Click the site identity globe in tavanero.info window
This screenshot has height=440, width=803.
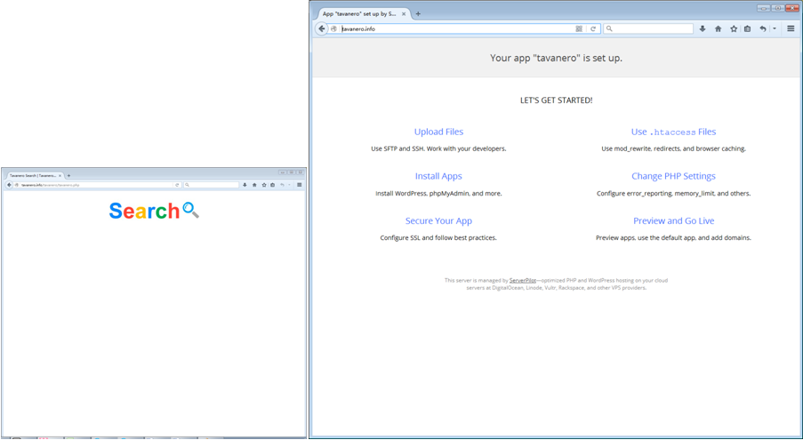(333, 28)
